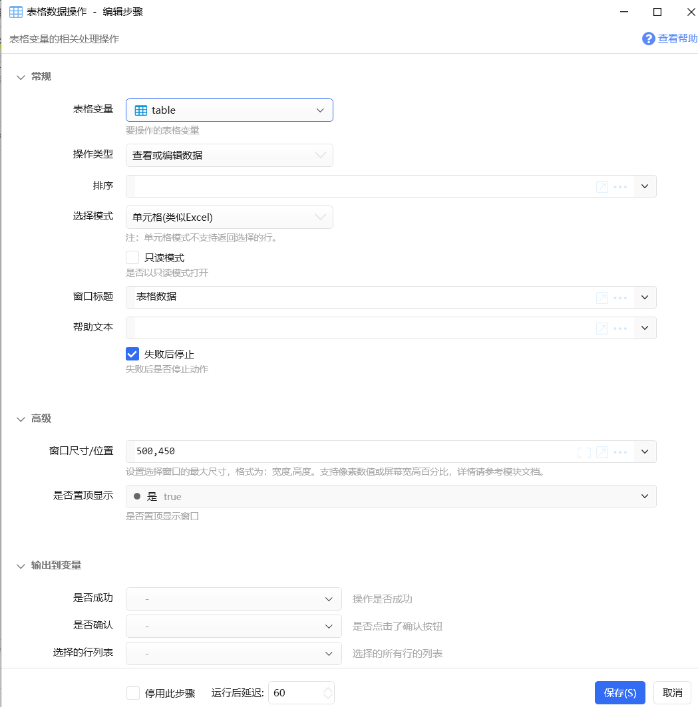The width and height of the screenshot is (698, 707).
Task: Open expression editor icon in 窗口标题 field
Action: [x=602, y=297]
